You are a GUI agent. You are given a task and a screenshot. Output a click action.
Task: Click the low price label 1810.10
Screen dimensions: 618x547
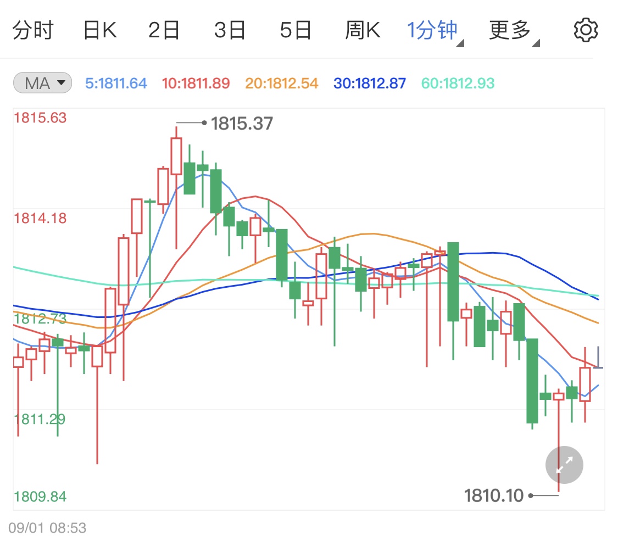tap(494, 495)
